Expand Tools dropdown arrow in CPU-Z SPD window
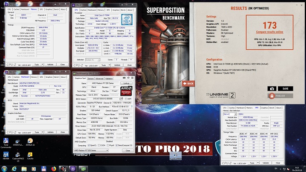 click(x=258, y=163)
